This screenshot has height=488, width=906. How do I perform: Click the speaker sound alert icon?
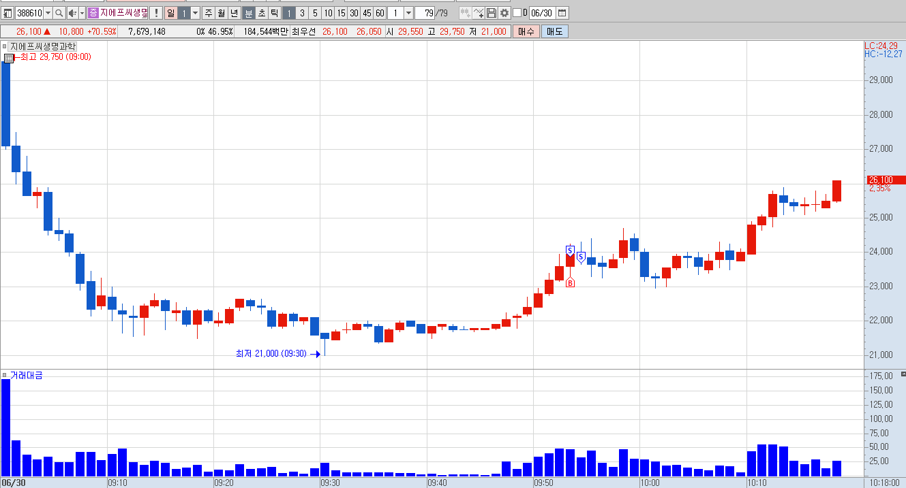72,13
